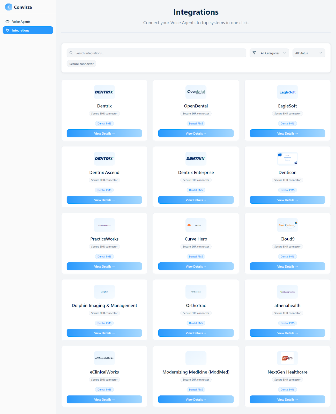Image resolution: width=336 pixels, height=414 pixels.
Task: Click the NextGen Healthcare logo
Action: click(287, 358)
